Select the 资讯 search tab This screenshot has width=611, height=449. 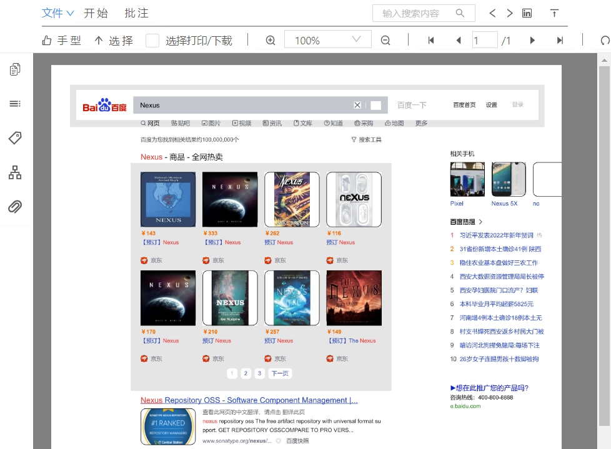tap(272, 123)
